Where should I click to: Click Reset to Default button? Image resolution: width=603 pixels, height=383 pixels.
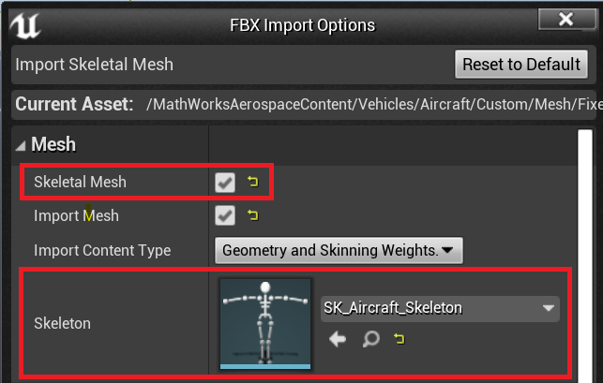[x=521, y=65]
